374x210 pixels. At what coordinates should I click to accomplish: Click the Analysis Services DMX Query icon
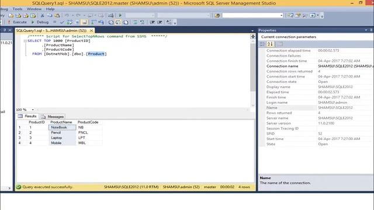click(26, 16)
